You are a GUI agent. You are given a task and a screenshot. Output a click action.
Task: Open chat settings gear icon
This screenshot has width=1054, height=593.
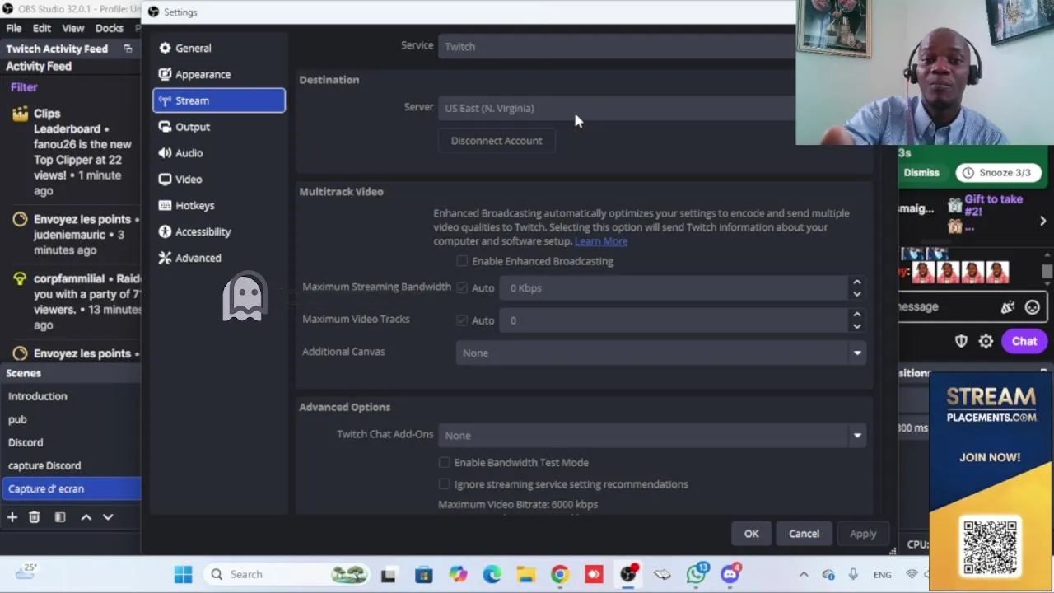(x=986, y=341)
